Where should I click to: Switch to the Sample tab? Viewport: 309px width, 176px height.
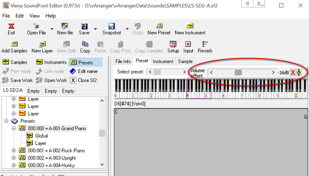[x=185, y=61]
